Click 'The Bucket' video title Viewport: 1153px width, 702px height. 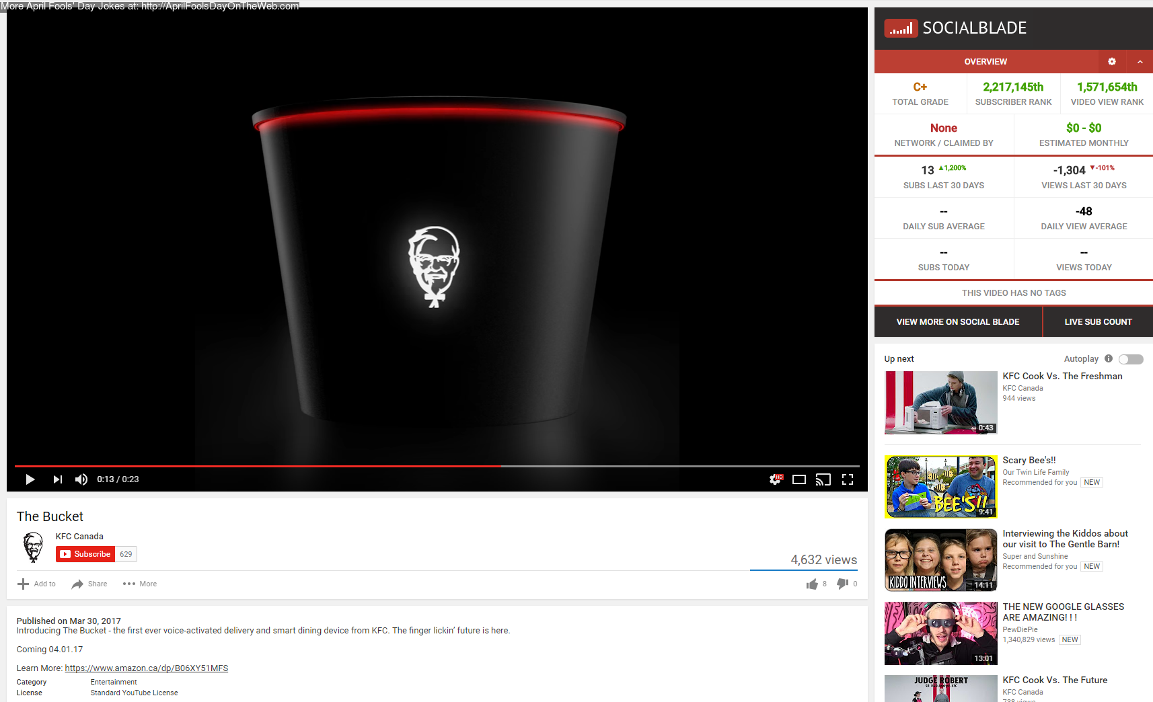click(x=50, y=516)
